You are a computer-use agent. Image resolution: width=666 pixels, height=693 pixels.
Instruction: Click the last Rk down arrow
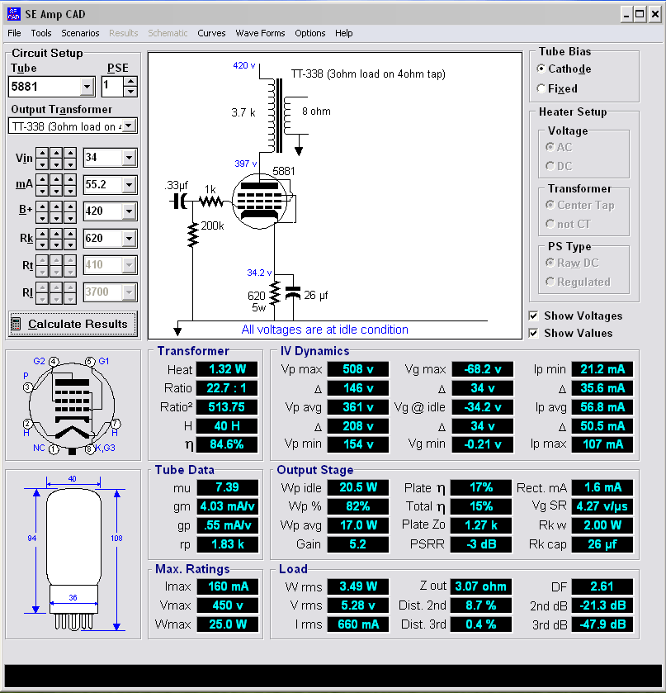click(70, 244)
